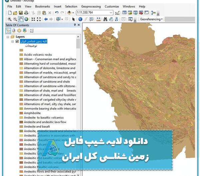Image resolution: width=200 pixels, height=176 pixels.
Task: Open the HTML Popup tool
Action: pyautogui.click(x=91, y=19)
